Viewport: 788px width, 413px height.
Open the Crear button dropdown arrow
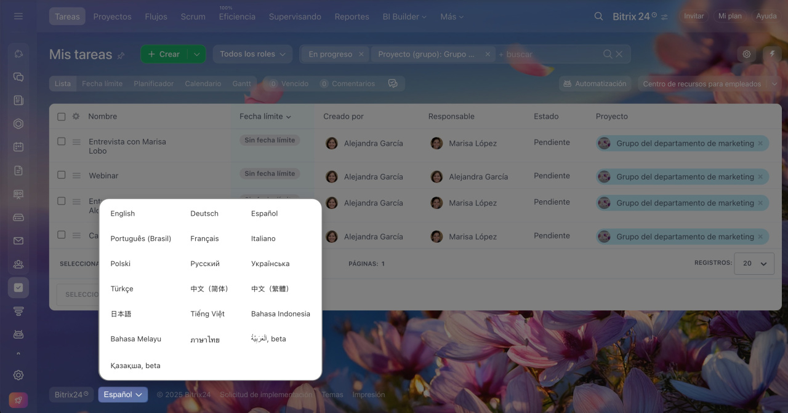pos(196,54)
